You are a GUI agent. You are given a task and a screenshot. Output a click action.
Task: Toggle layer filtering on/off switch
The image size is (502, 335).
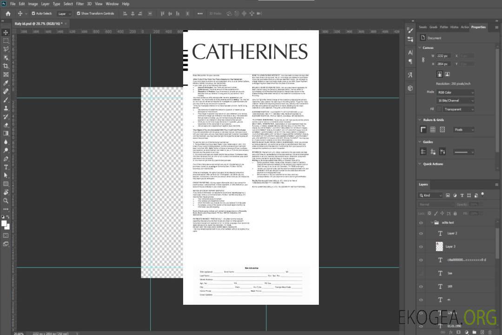tap(482, 194)
